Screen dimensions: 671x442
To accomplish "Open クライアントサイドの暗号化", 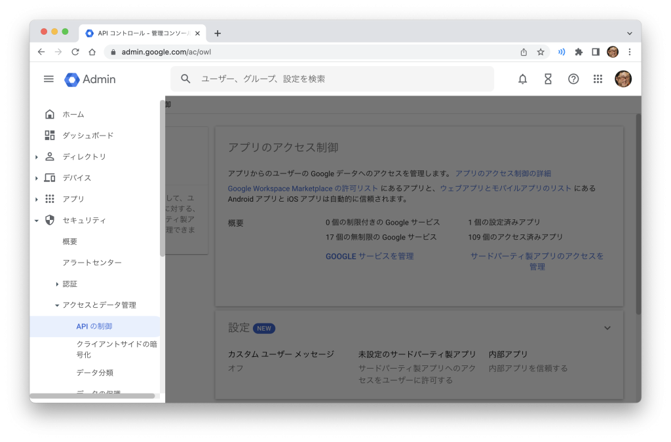I will coord(117,349).
